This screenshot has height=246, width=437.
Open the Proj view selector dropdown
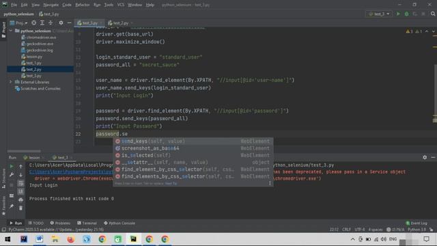point(18,23)
